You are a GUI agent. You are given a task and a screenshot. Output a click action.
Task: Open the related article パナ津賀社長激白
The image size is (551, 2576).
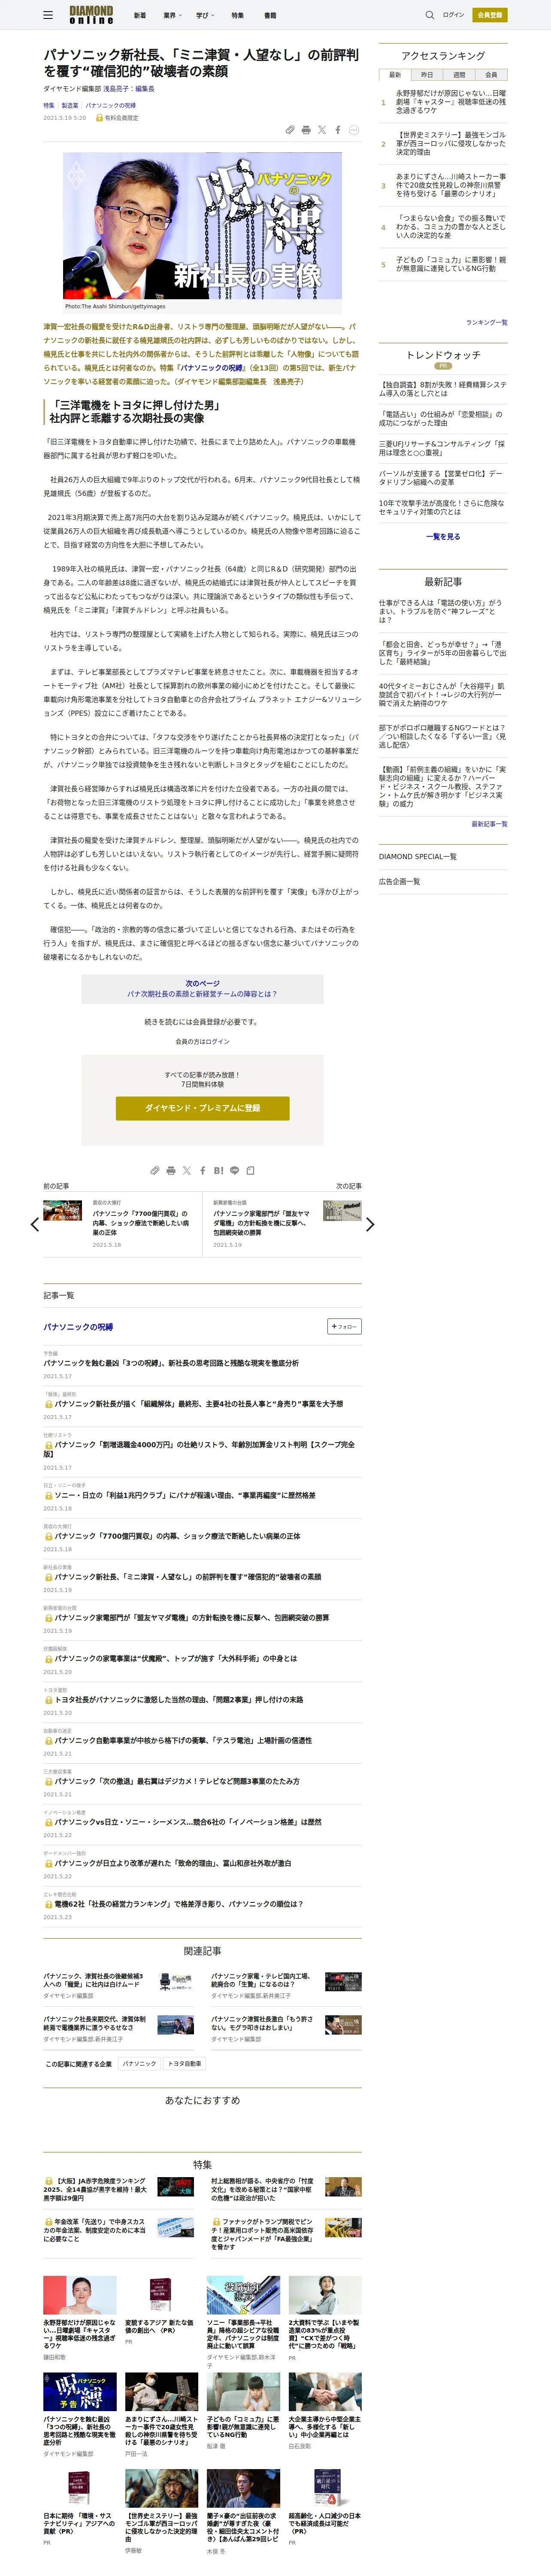262,2023
